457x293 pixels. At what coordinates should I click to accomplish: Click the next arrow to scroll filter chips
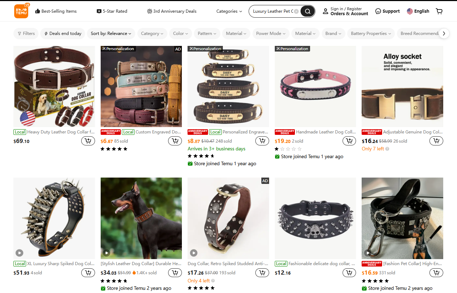pos(444,33)
